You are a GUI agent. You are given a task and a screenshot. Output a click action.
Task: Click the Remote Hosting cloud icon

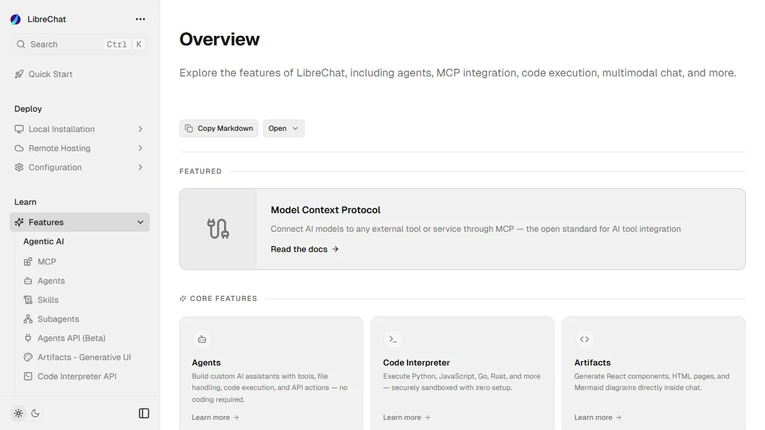pos(19,148)
